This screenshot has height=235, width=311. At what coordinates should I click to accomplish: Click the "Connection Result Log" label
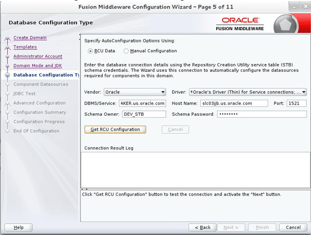pos(108,148)
